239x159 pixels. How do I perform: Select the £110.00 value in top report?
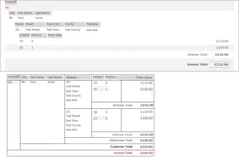tap(222, 41)
